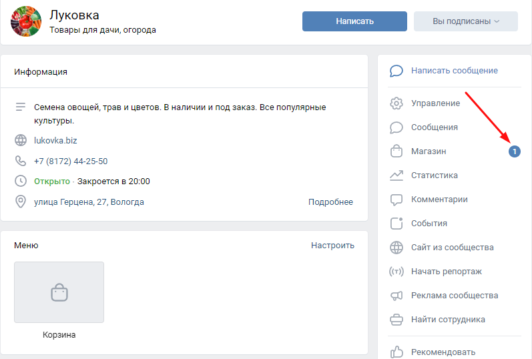Click the Комментарии bubble icon
The image size is (532, 359).
point(396,200)
